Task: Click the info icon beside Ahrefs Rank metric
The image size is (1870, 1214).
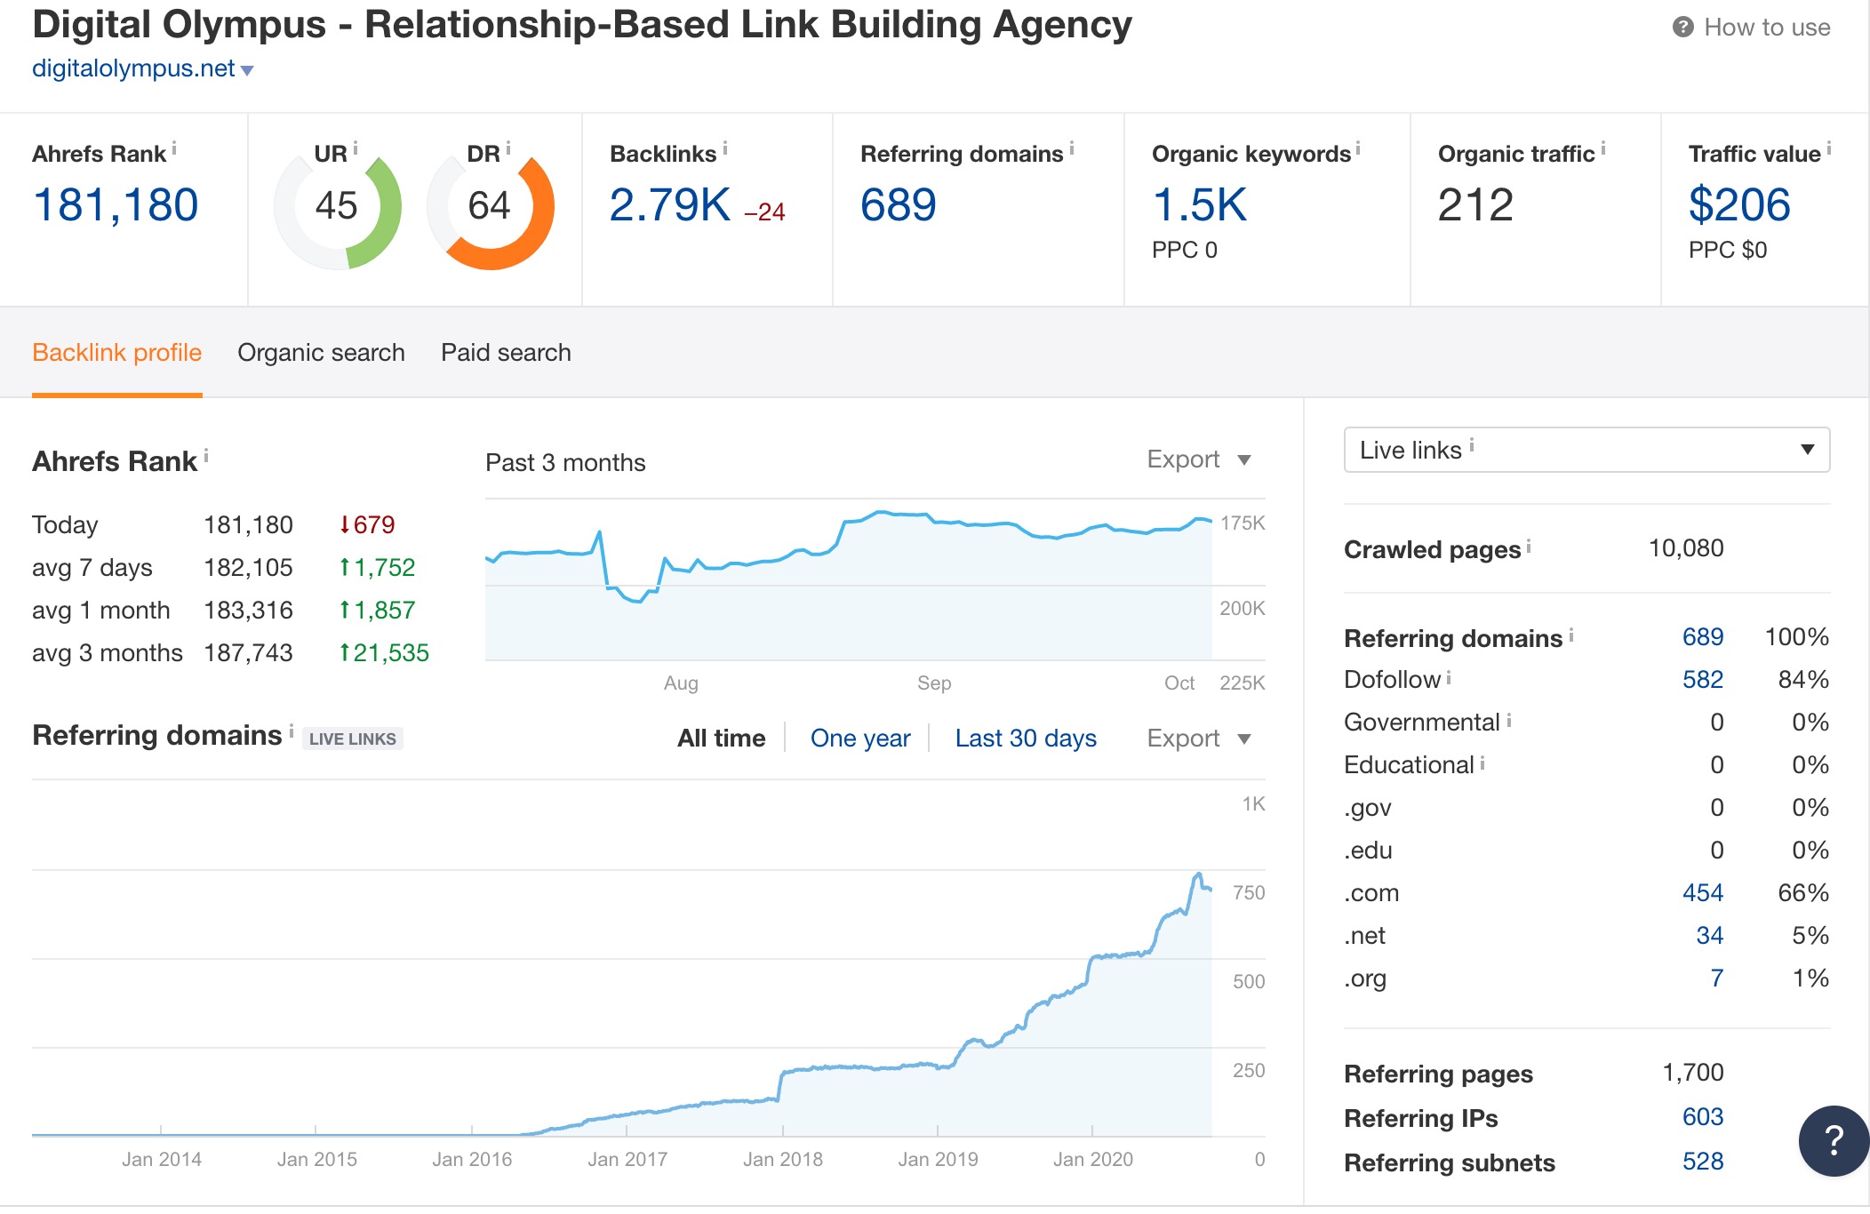Action: pyautogui.click(x=174, y=148)
